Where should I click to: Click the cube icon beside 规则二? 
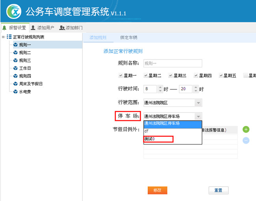15,52
